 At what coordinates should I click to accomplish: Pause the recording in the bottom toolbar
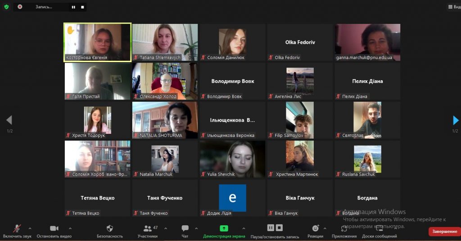pos(271,228)
